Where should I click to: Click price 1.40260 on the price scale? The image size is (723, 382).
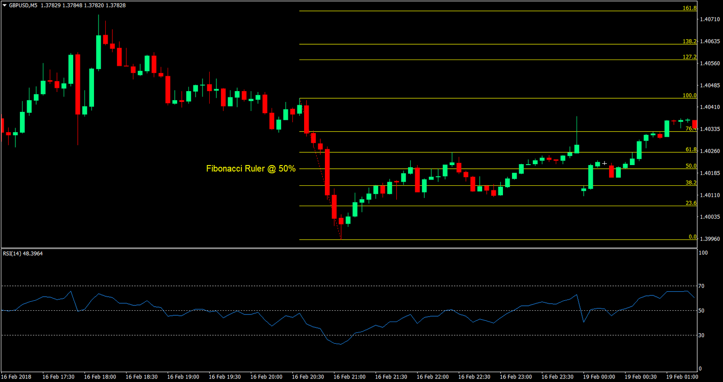coord(710,151)
